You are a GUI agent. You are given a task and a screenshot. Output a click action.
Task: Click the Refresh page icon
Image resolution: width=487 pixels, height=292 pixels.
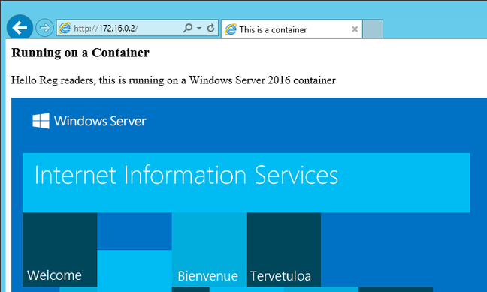(x=211, y=28)
